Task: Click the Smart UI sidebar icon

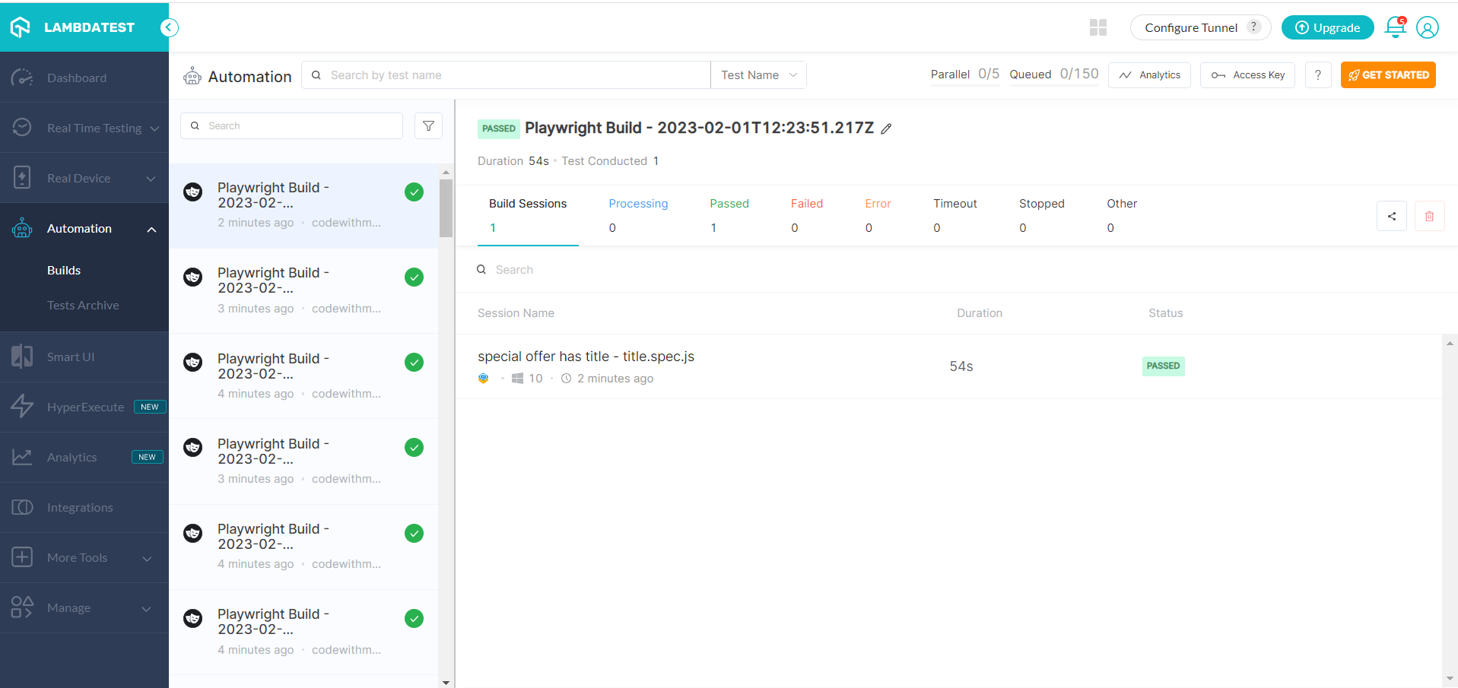Action: coord(22,357)
